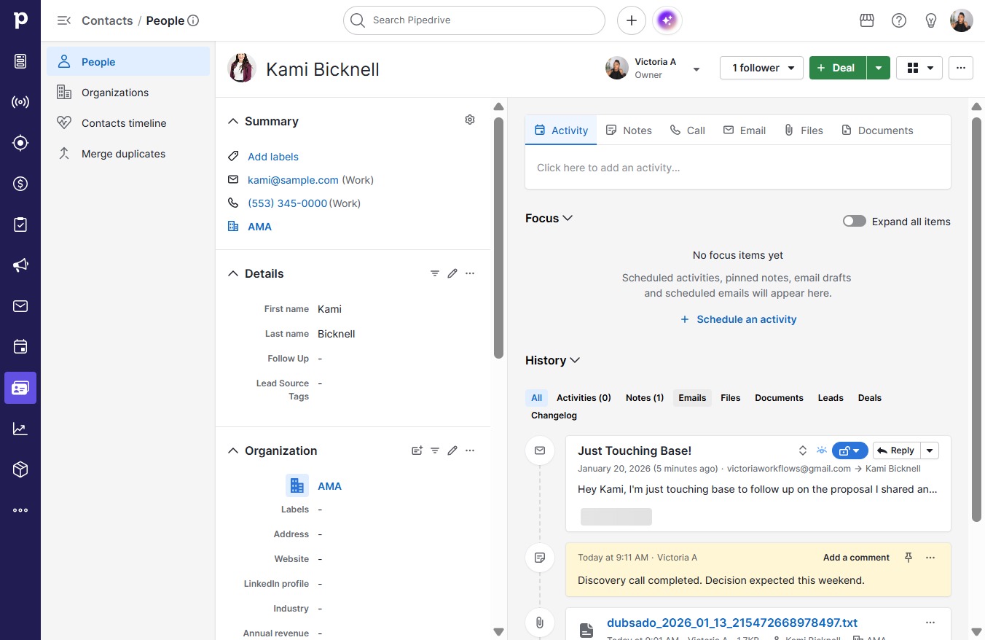Open Merge duplicates in side menu

point(128,154)
